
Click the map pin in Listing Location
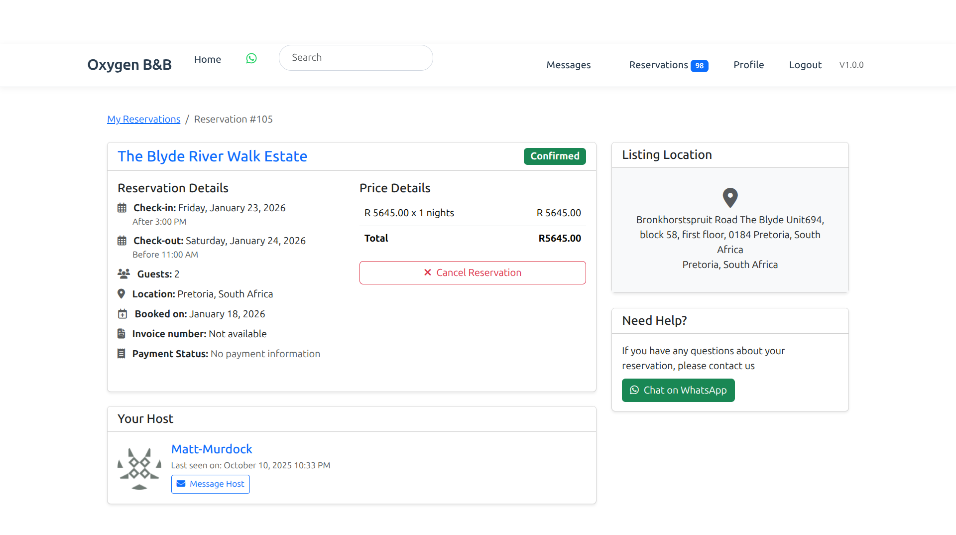(x=730, y=198)
